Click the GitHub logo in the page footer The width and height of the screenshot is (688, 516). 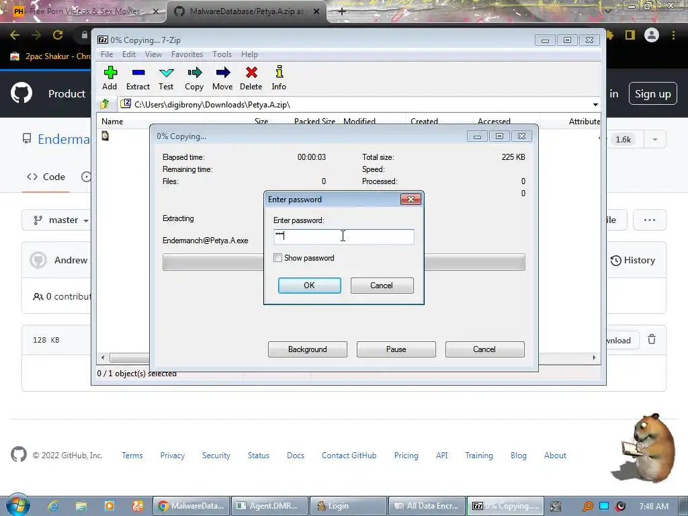coord(18,455)
